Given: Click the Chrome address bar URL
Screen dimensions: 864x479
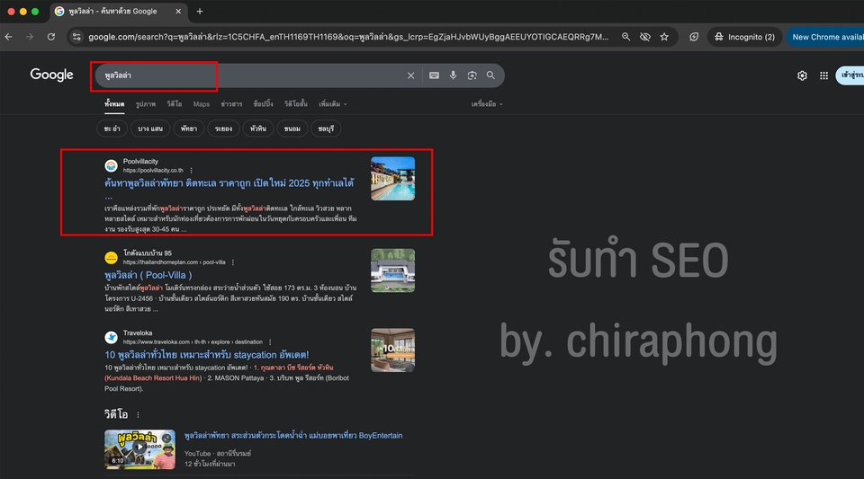Looking at the screenshot, I should [x=348, y=37].
